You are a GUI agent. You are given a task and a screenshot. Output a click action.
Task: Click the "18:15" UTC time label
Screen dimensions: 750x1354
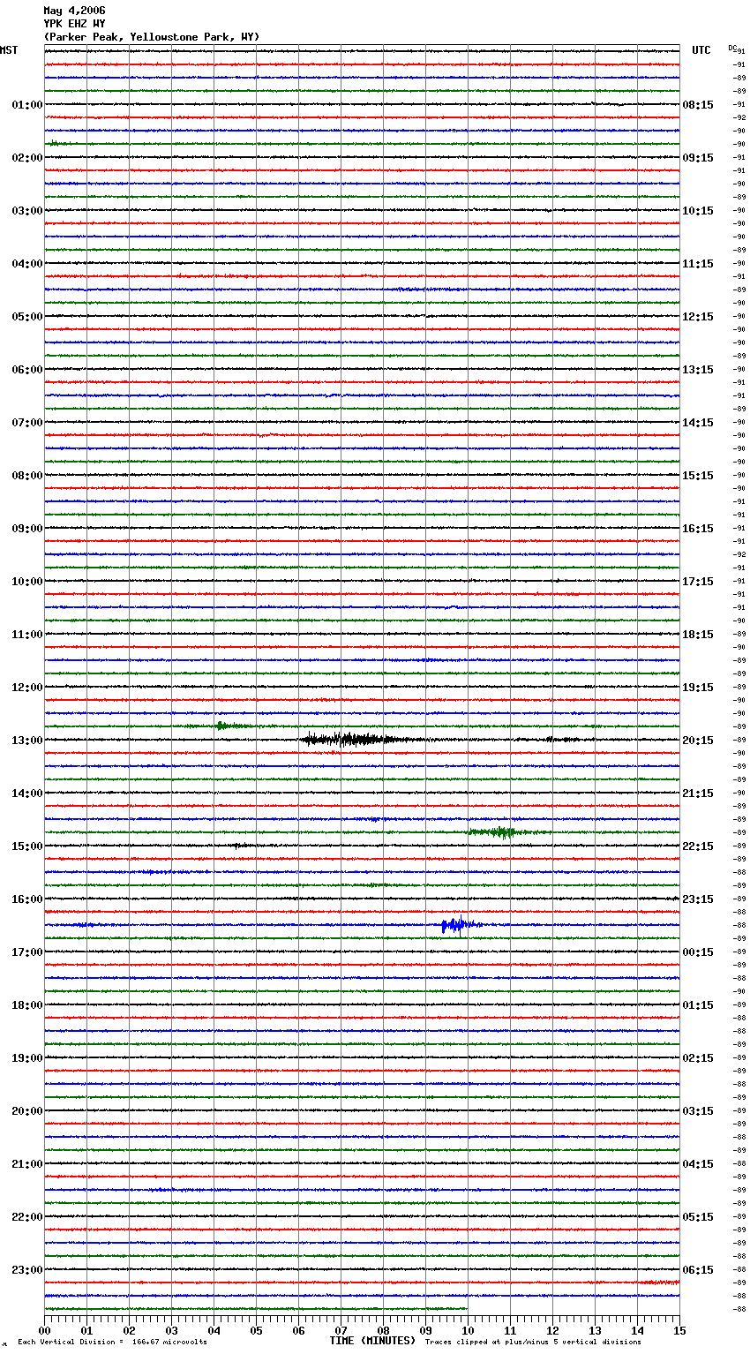pyautogui.click(x=698, y=635)
